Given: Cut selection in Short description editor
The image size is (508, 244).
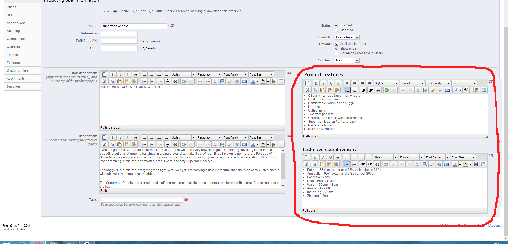Looking at the screenshot, I should point(105,81).
